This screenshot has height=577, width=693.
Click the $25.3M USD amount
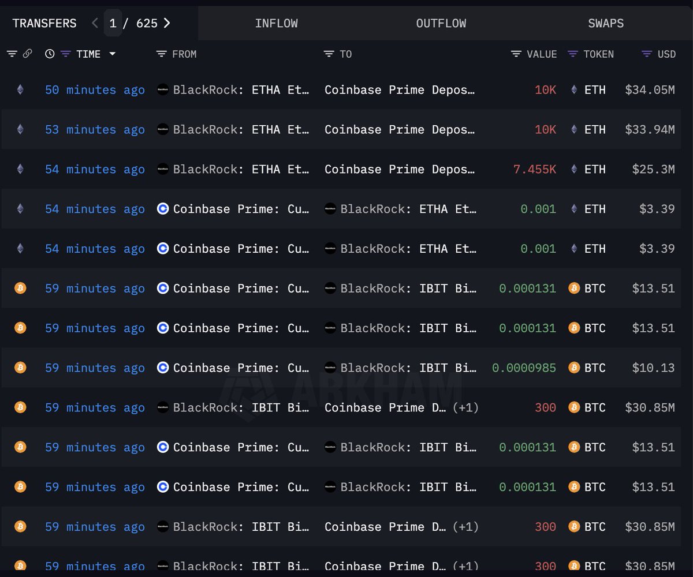coord(654,170)
